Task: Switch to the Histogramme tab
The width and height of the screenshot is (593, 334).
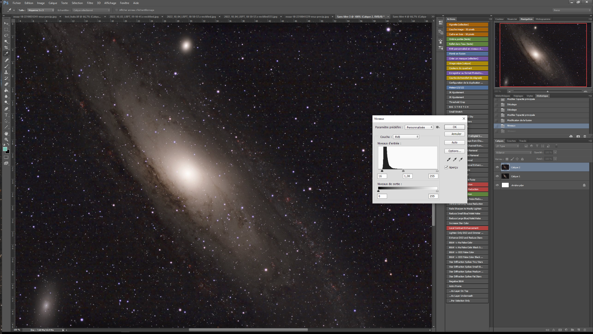Action: tap(543, 19)
